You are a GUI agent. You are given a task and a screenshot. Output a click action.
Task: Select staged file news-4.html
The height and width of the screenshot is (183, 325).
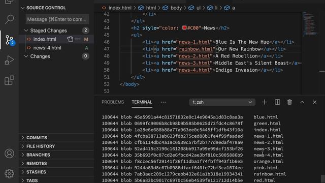point(47,48)
